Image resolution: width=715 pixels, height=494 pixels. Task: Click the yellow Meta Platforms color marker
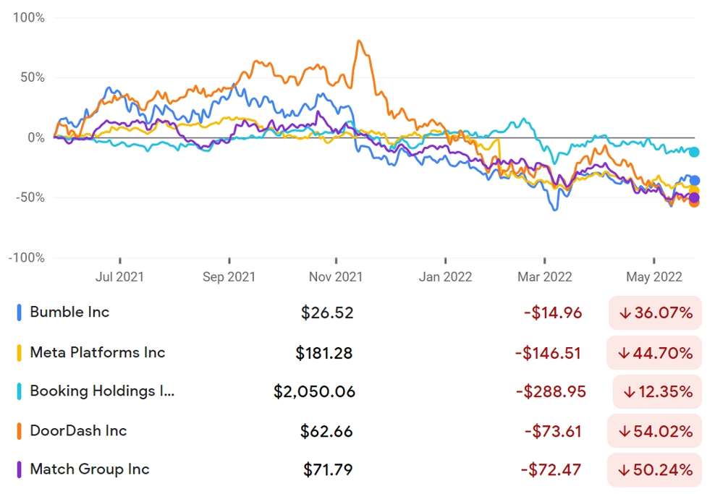click(19, 353)
